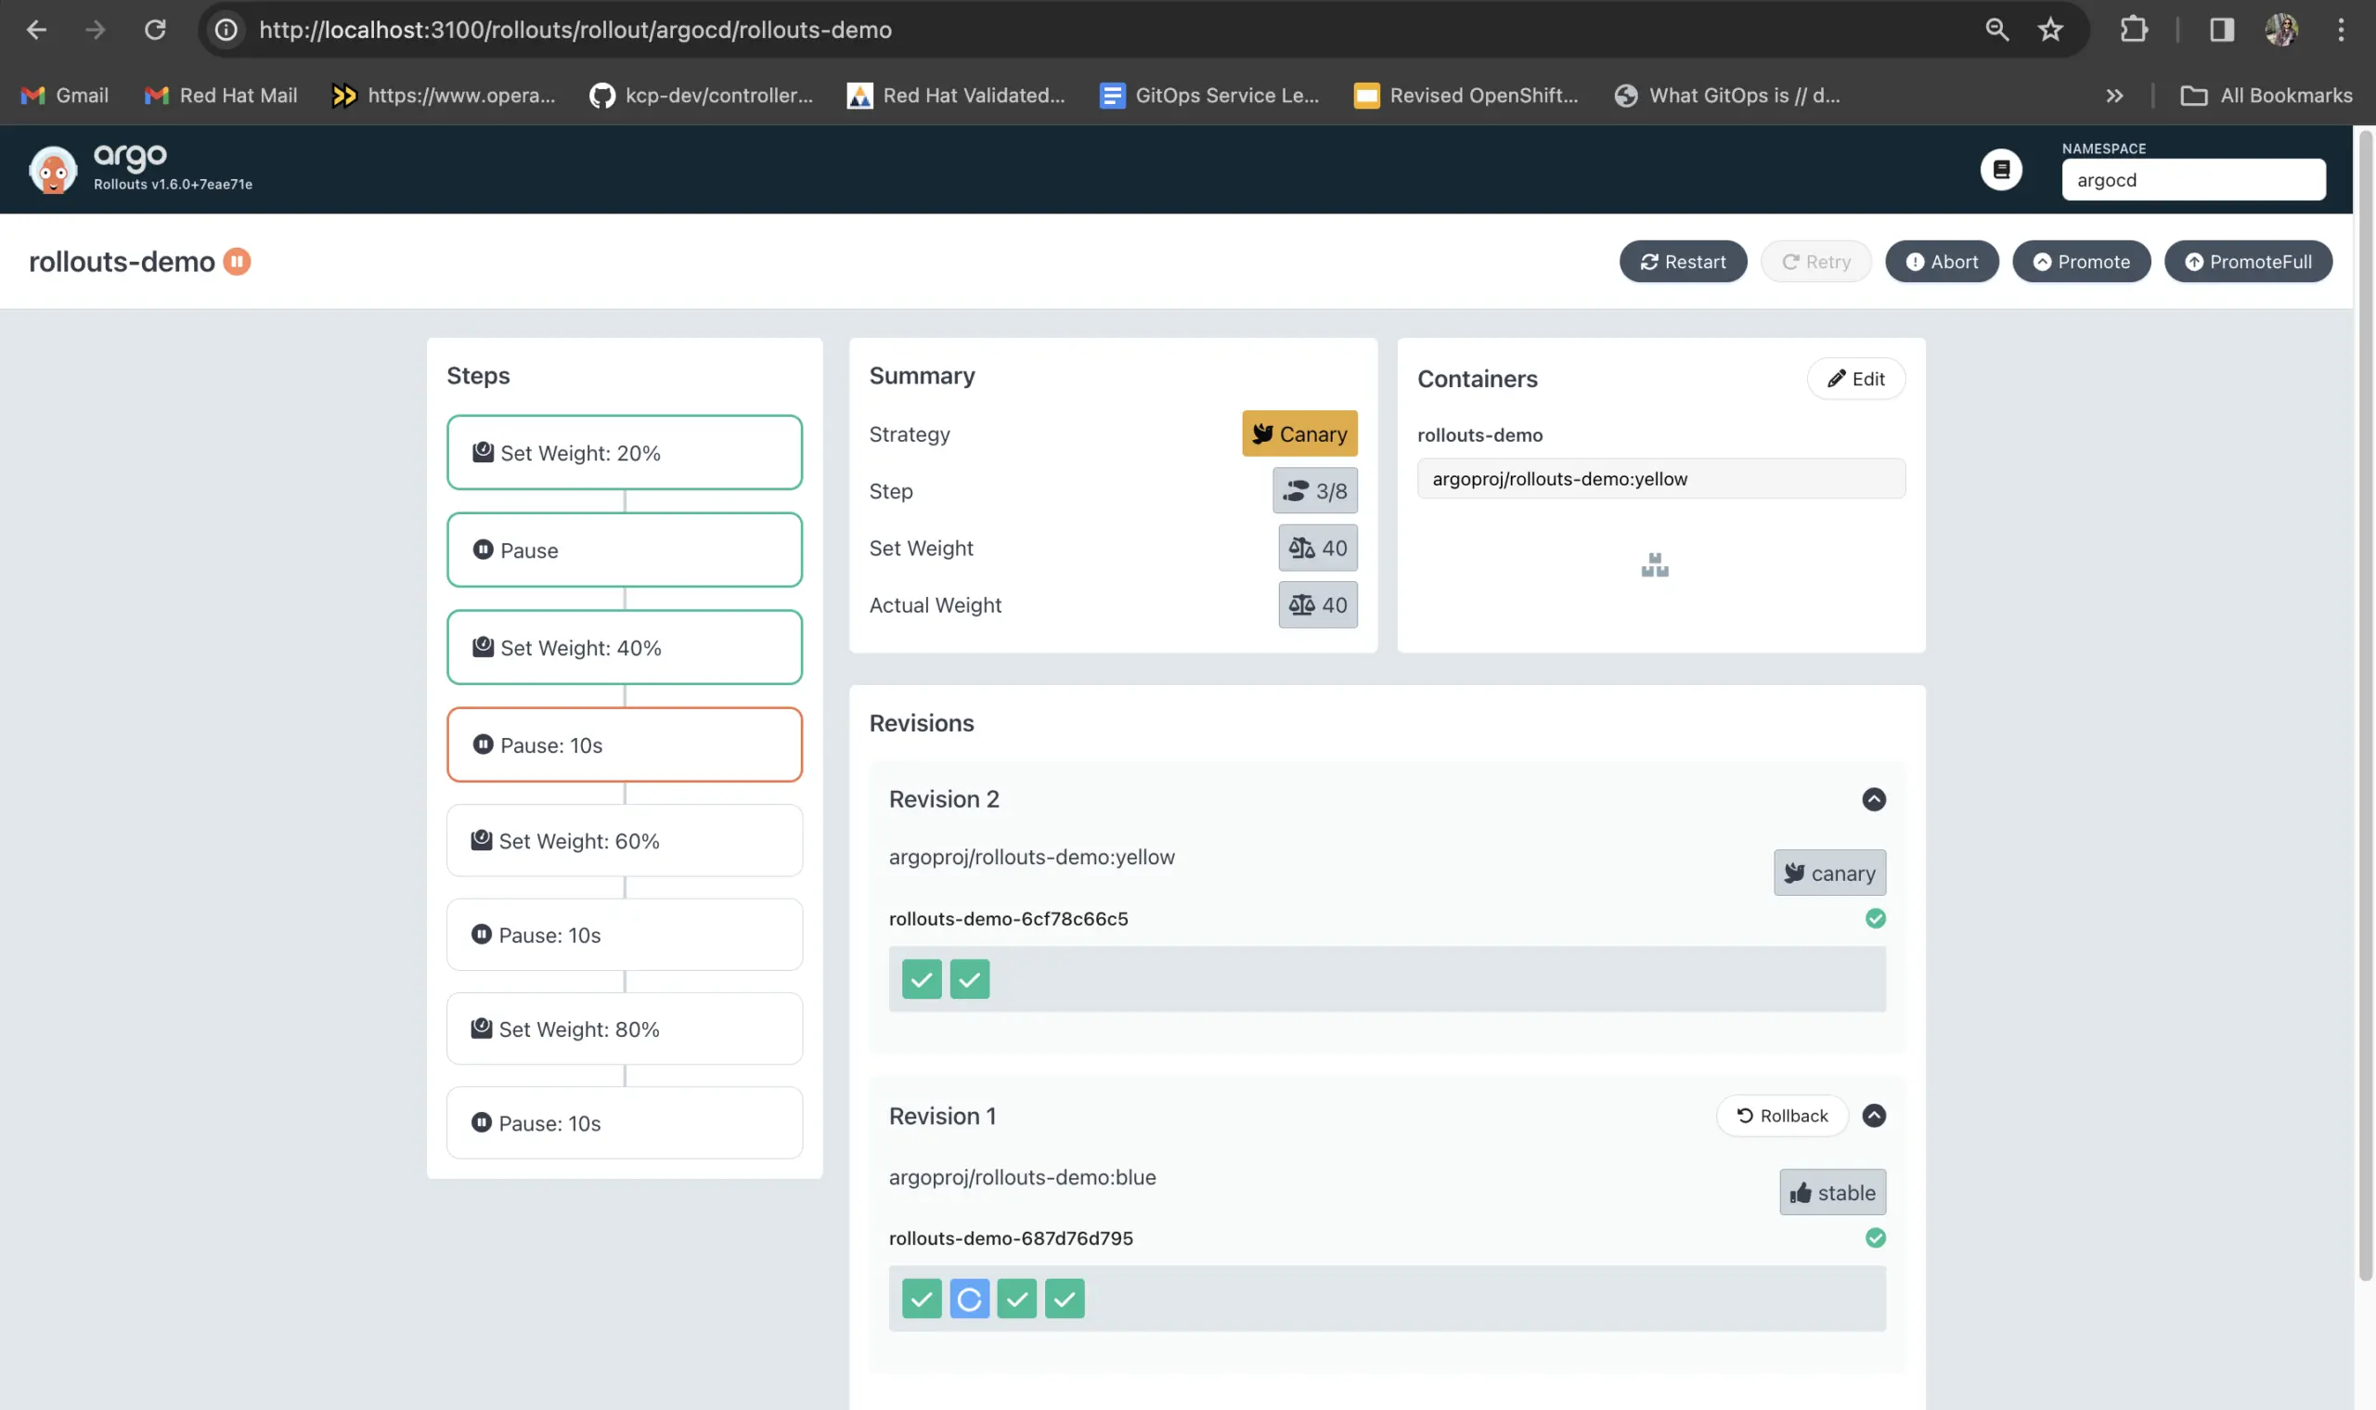
Task: Click the Set Weight 40 step in Steps panel
Action: (623, 646)
